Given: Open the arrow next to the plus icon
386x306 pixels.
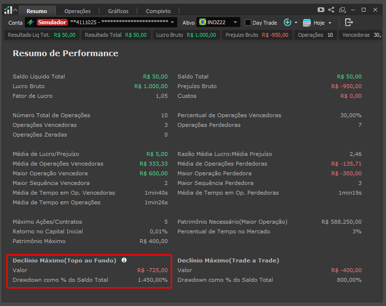Looking at the screenshot, I should coord(296,23).
